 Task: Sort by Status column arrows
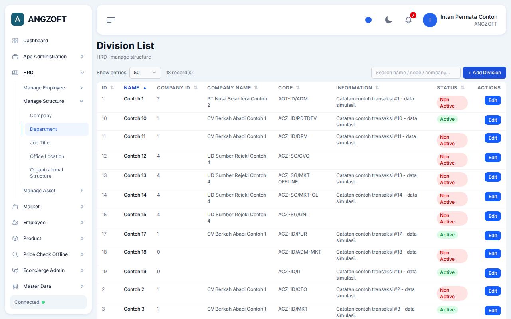[463, 88]
